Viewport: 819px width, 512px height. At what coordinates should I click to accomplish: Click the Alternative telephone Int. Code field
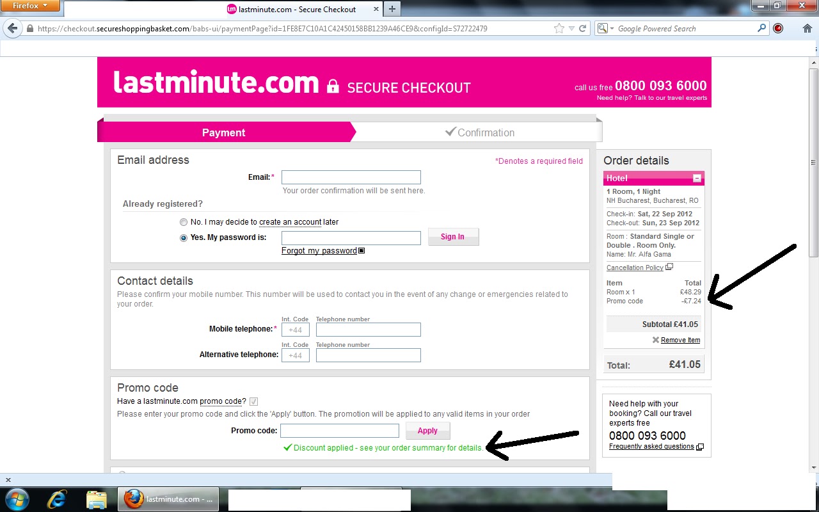pos(296,355)
